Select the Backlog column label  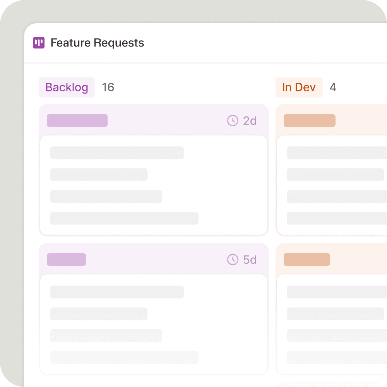click(x=67, y=87)
